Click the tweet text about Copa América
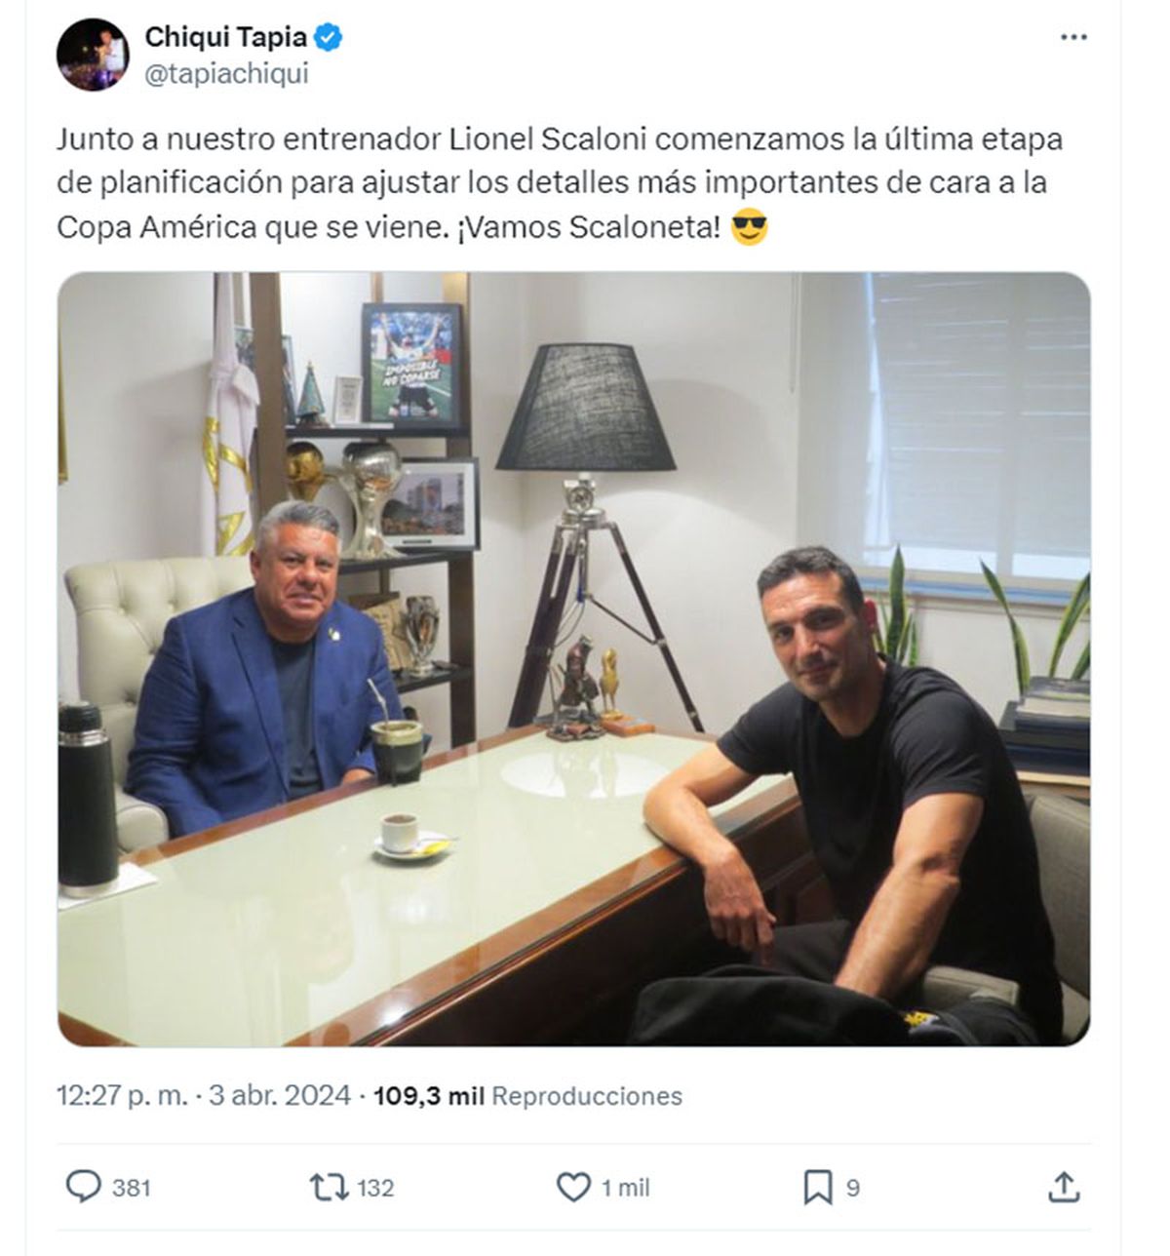Screen dimensions: 1170x1256 [x=560, y=183]
